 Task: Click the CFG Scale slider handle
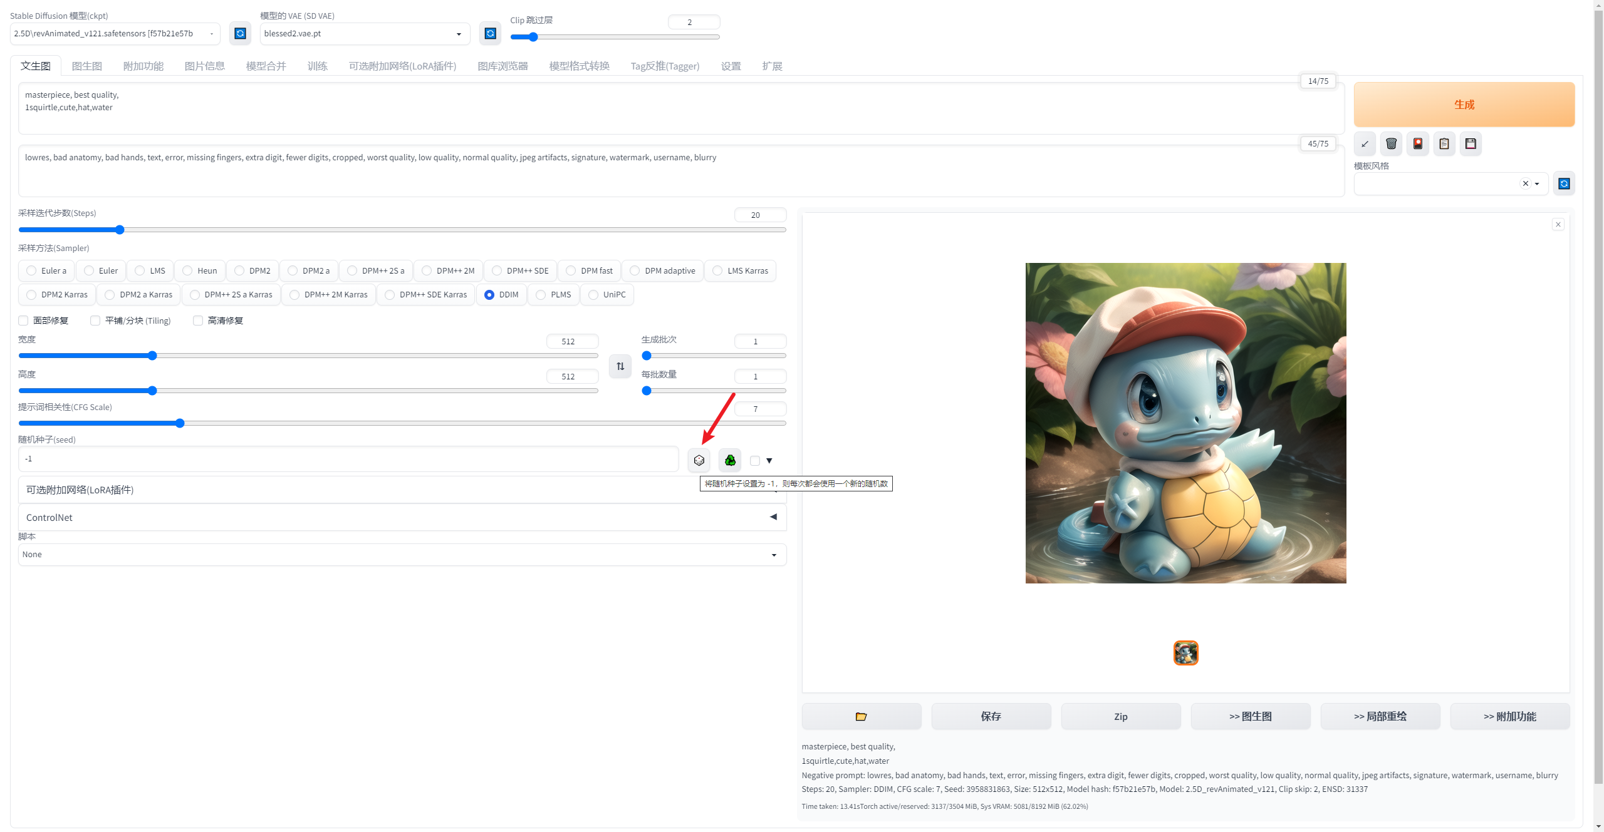click(x=180, y=423)
